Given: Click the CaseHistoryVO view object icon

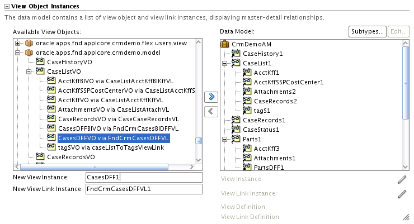Looking at the screenshot, I should point(40,61).
